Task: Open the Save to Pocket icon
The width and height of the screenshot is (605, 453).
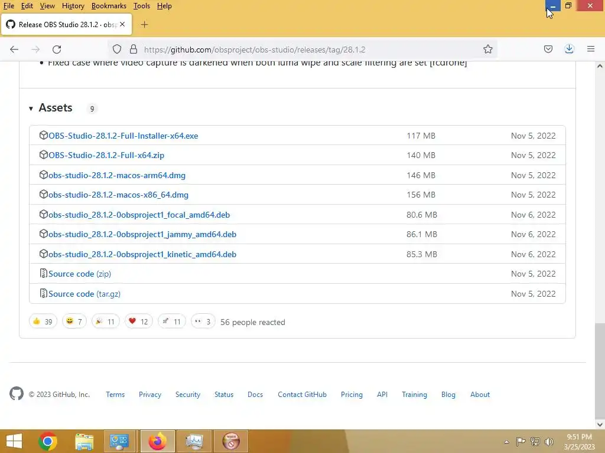Action: (548, 50)
